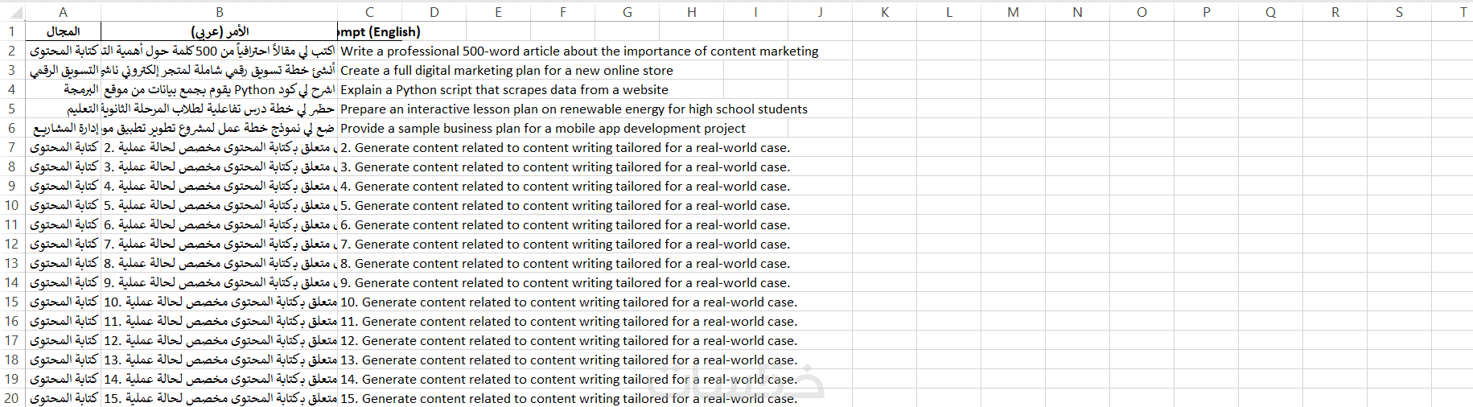
Task: Select row 12 header
Action: tap(11, 244)
